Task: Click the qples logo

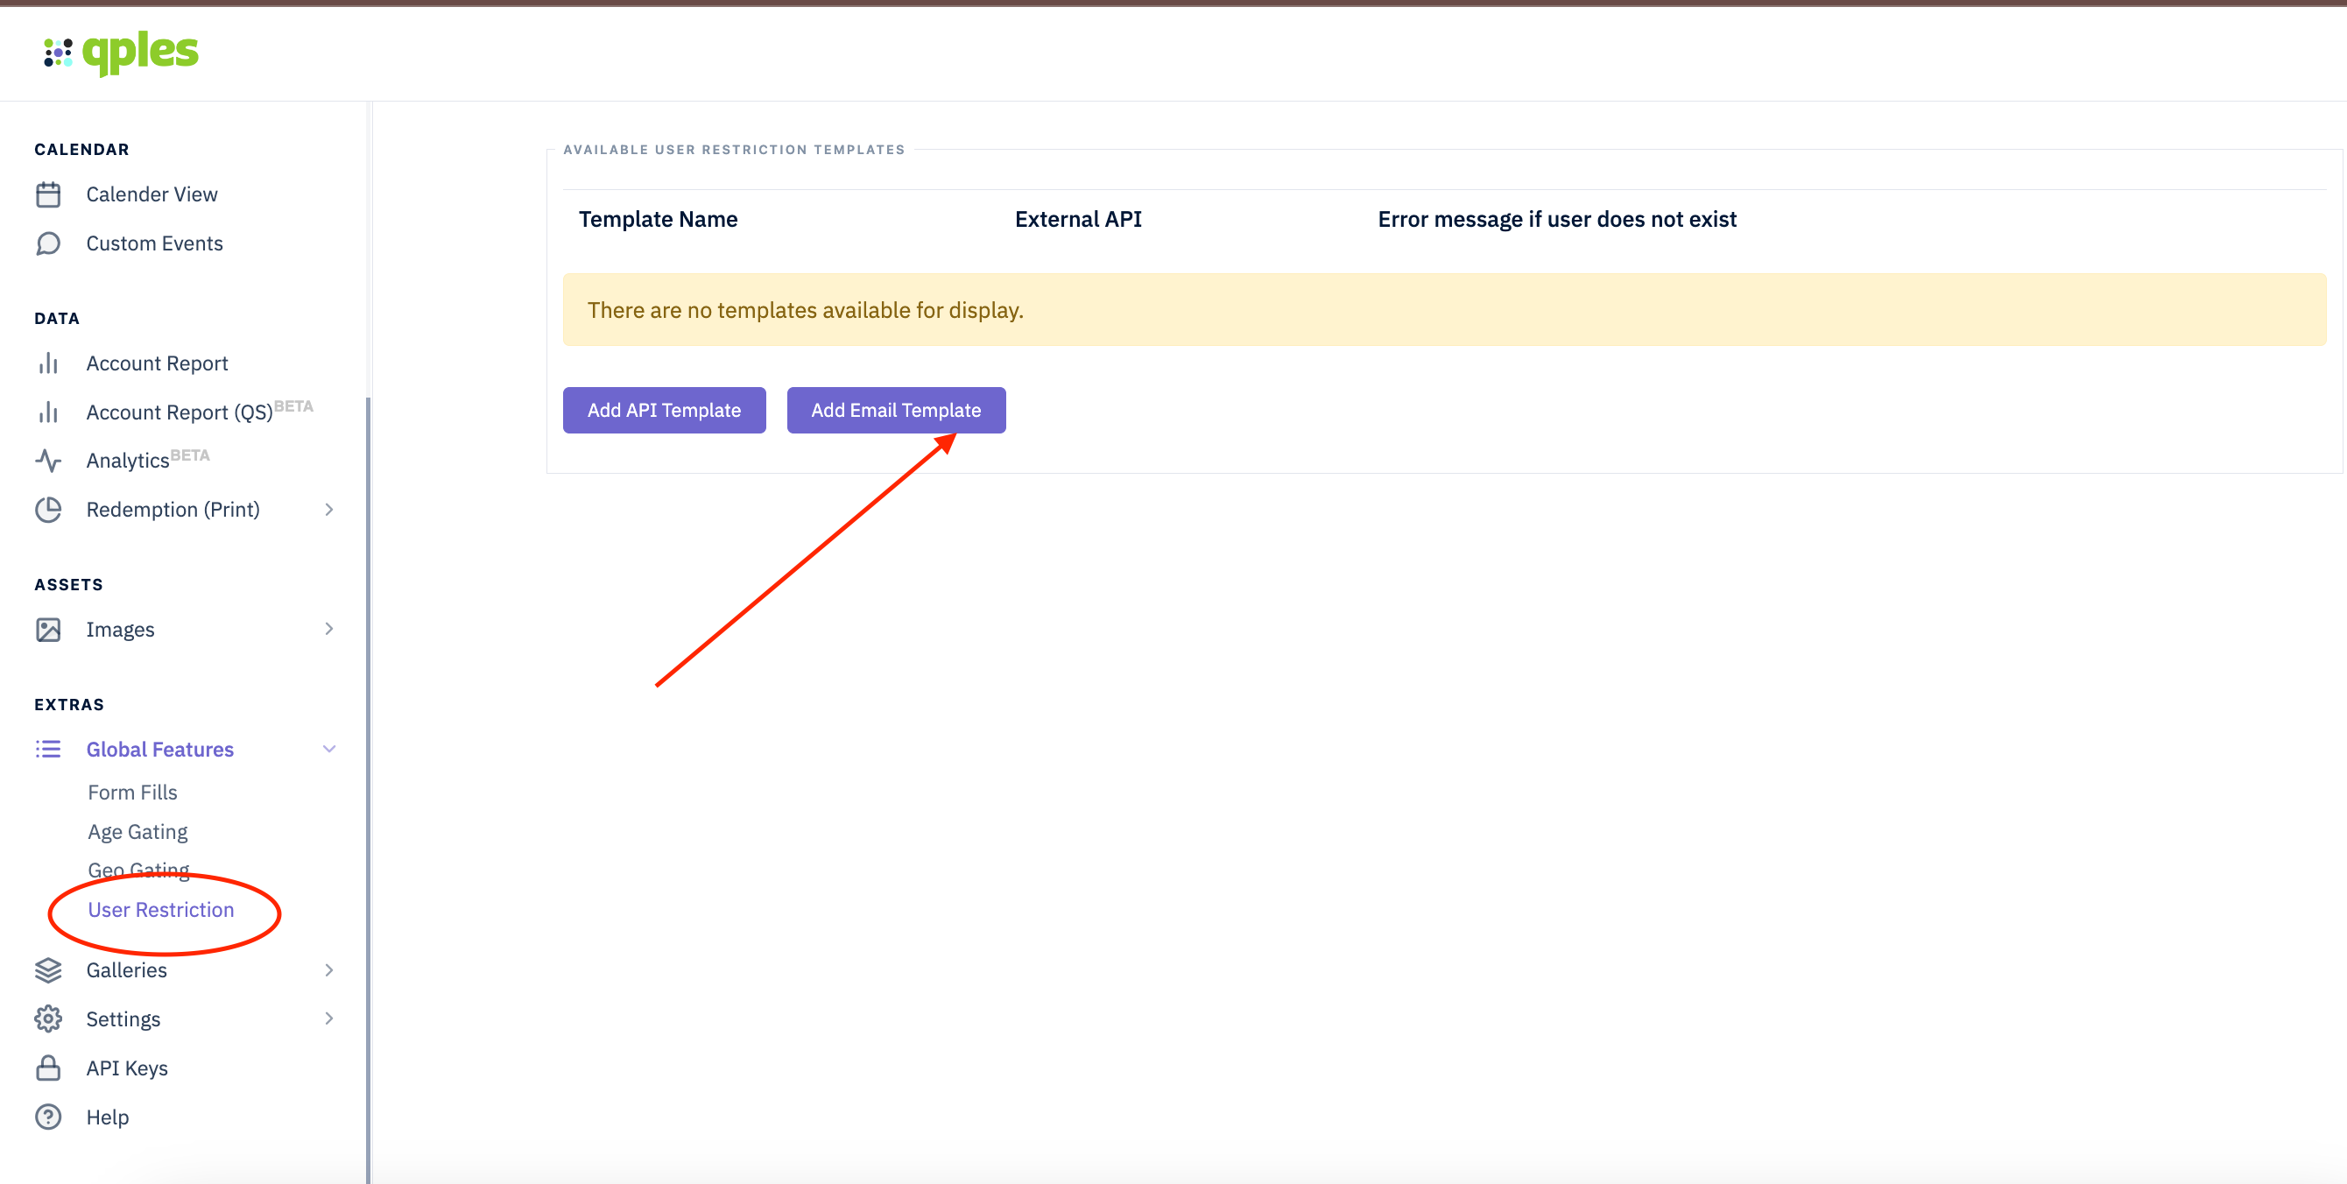Action: (121, 53)
